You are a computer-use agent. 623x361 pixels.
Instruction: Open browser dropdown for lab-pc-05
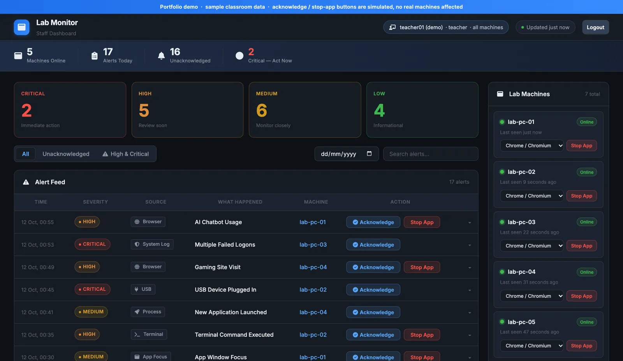[532, 346]
